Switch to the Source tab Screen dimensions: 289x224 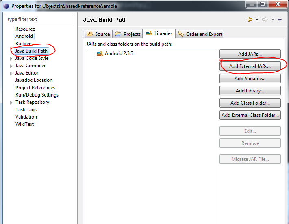pos(98,34)
